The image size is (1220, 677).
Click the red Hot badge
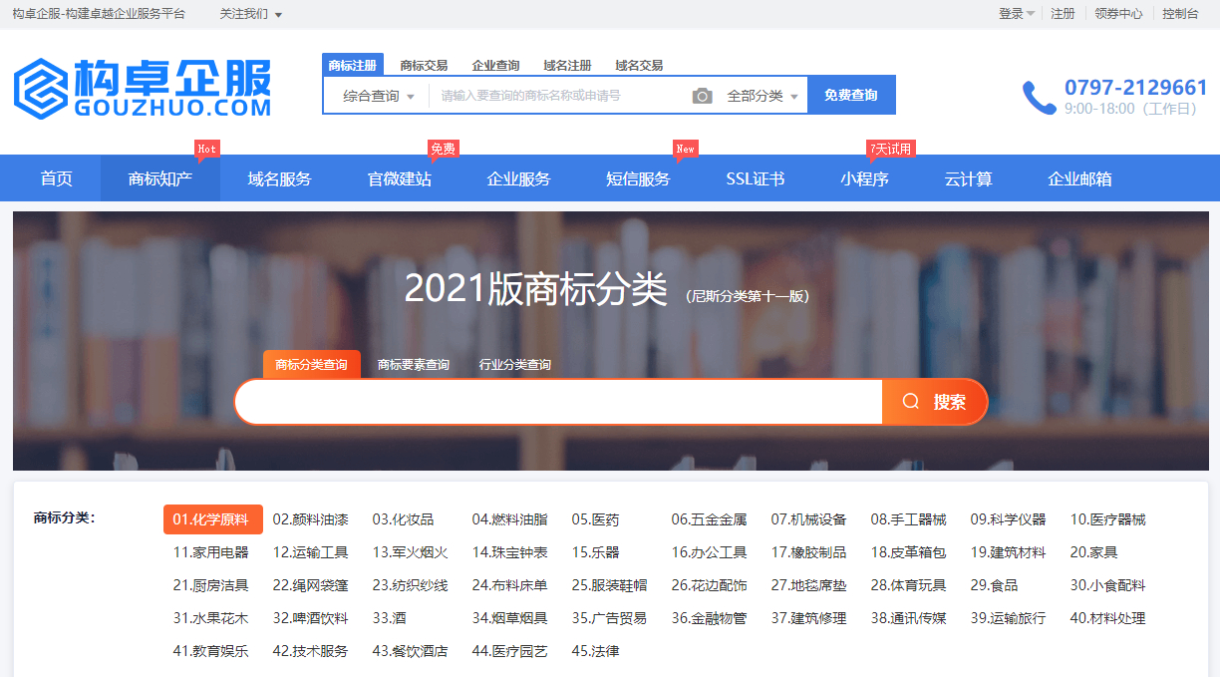(x=206, y=149)
